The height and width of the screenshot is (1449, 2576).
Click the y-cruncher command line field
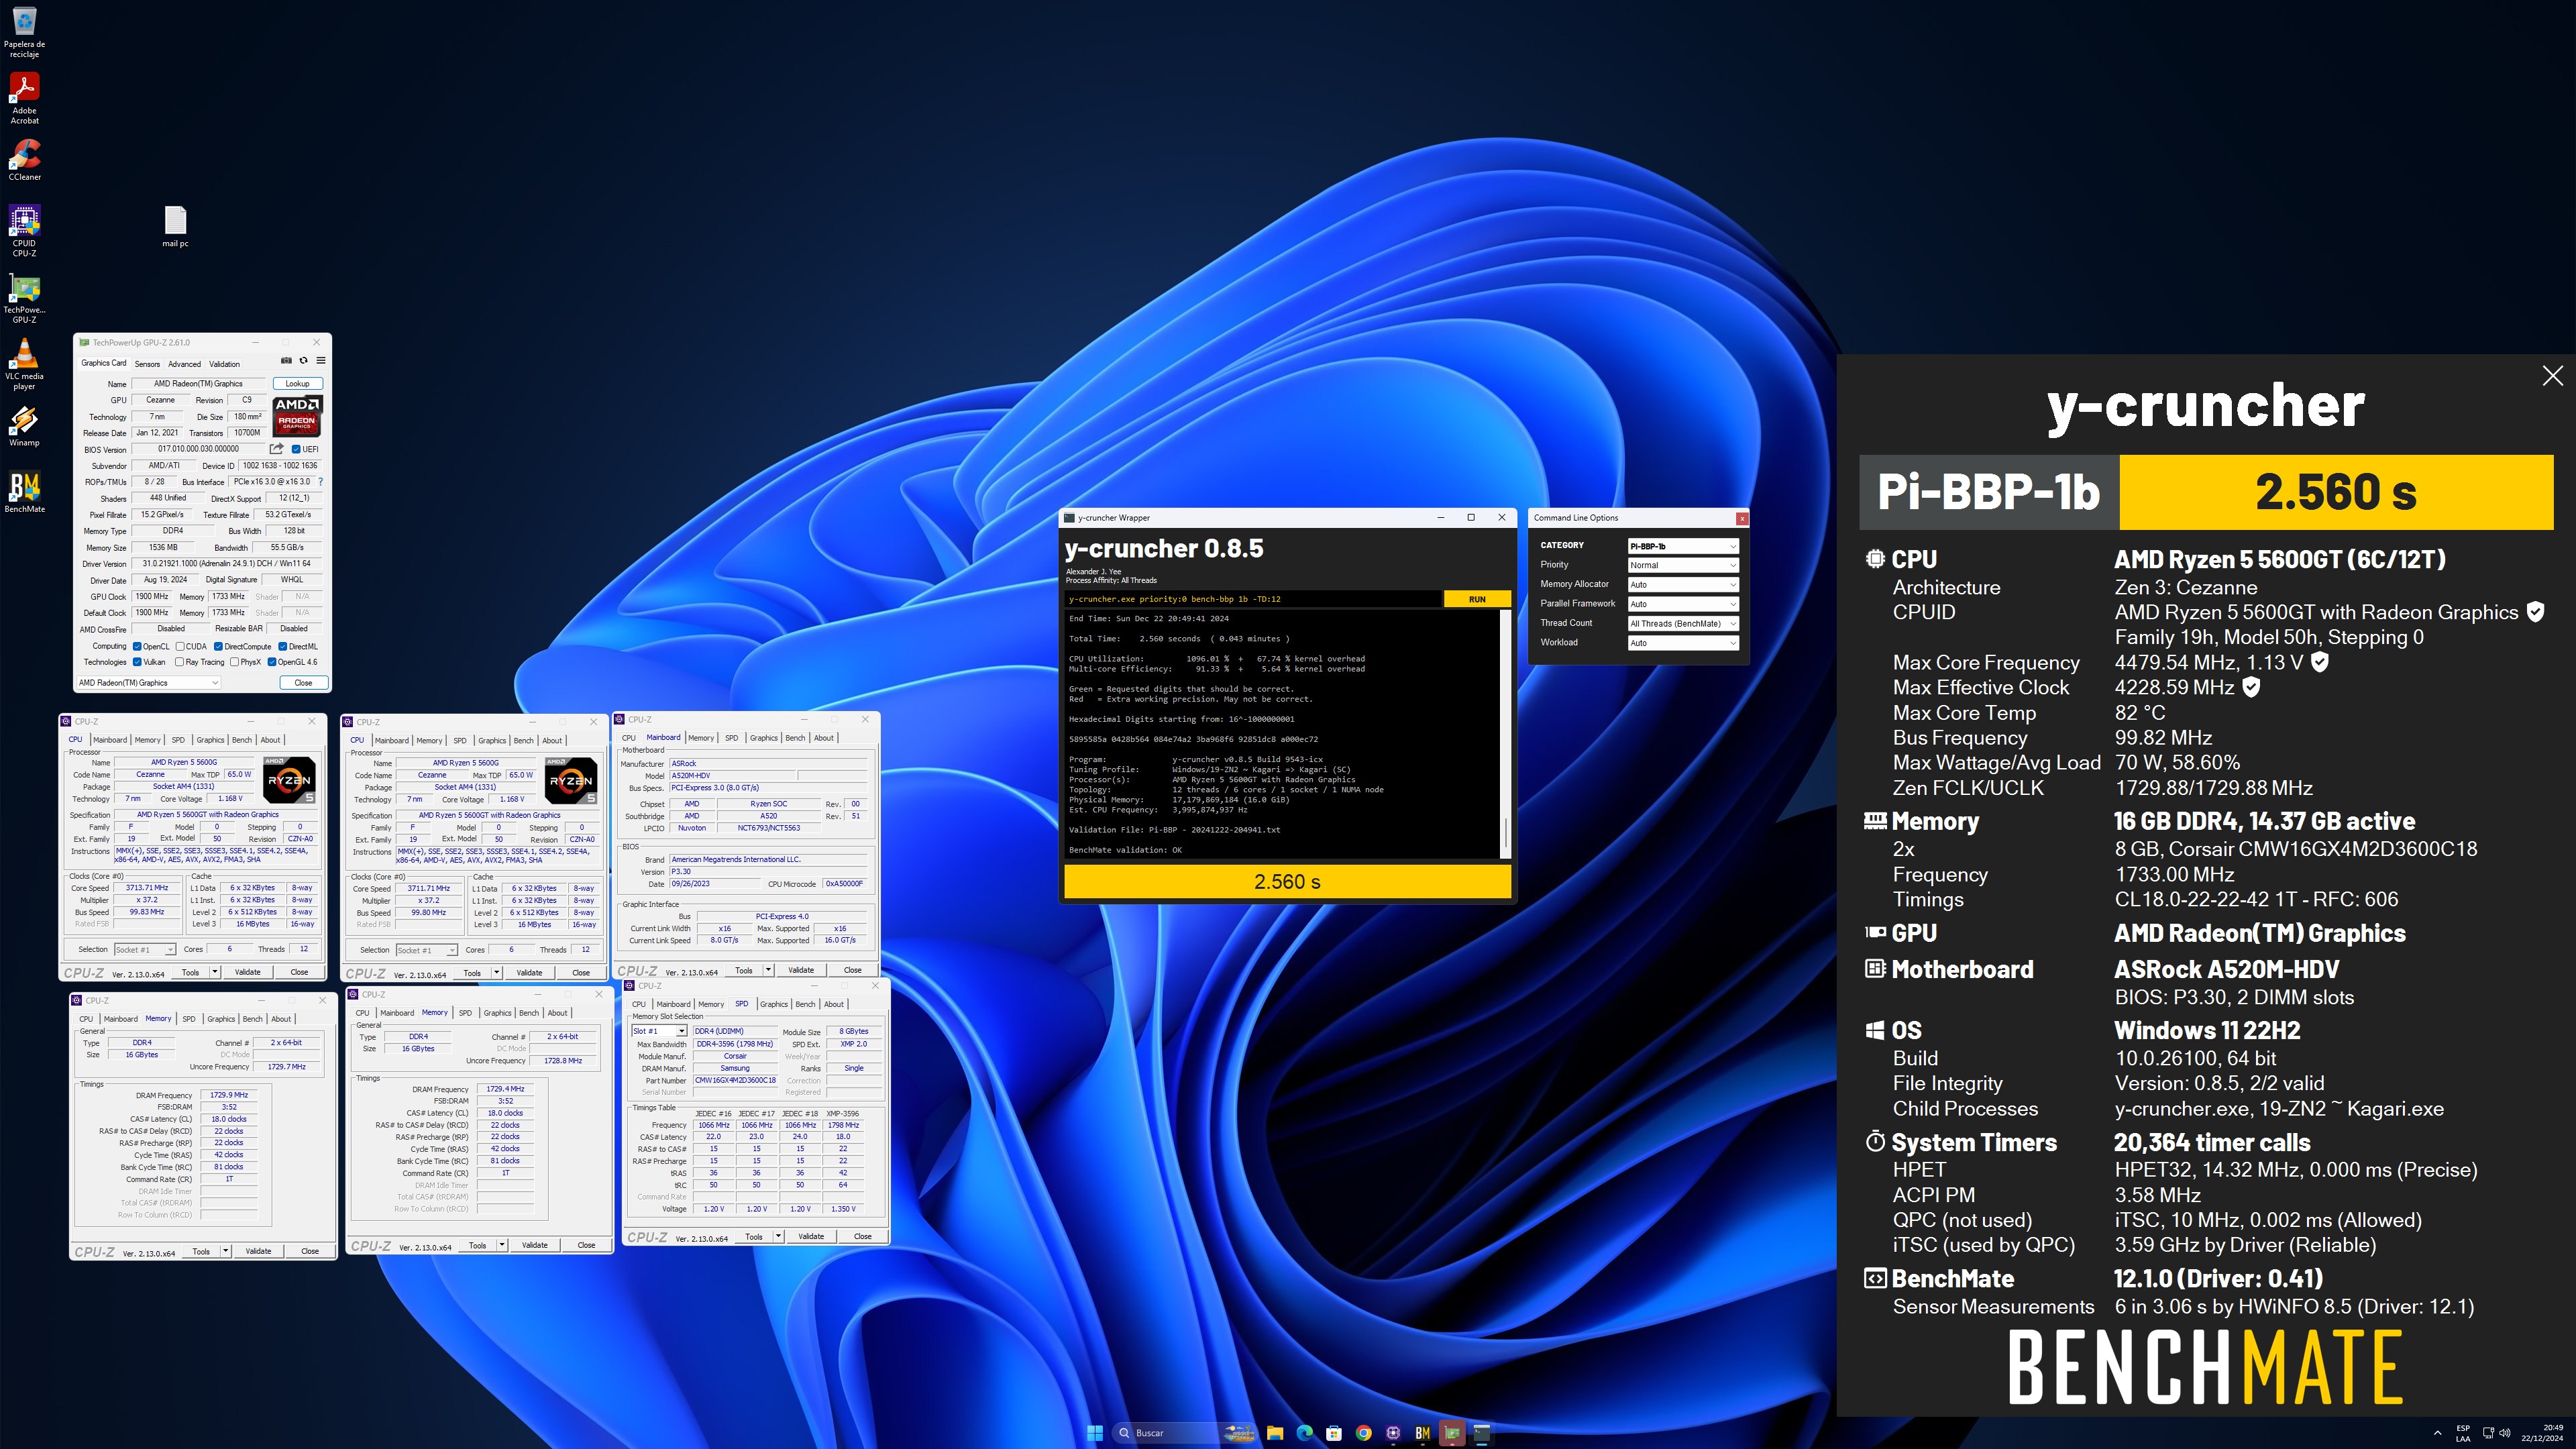[1252, 599]
